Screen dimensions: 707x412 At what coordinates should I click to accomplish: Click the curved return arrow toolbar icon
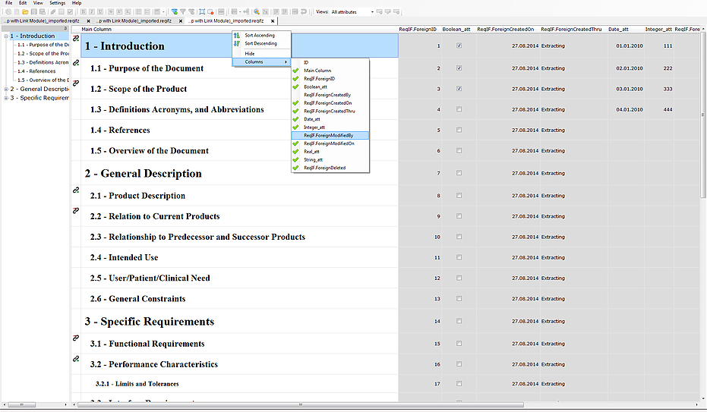pos(304,11)
